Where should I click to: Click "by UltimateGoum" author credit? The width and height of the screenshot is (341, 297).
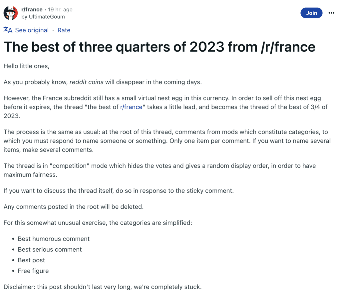click(43, 16)
